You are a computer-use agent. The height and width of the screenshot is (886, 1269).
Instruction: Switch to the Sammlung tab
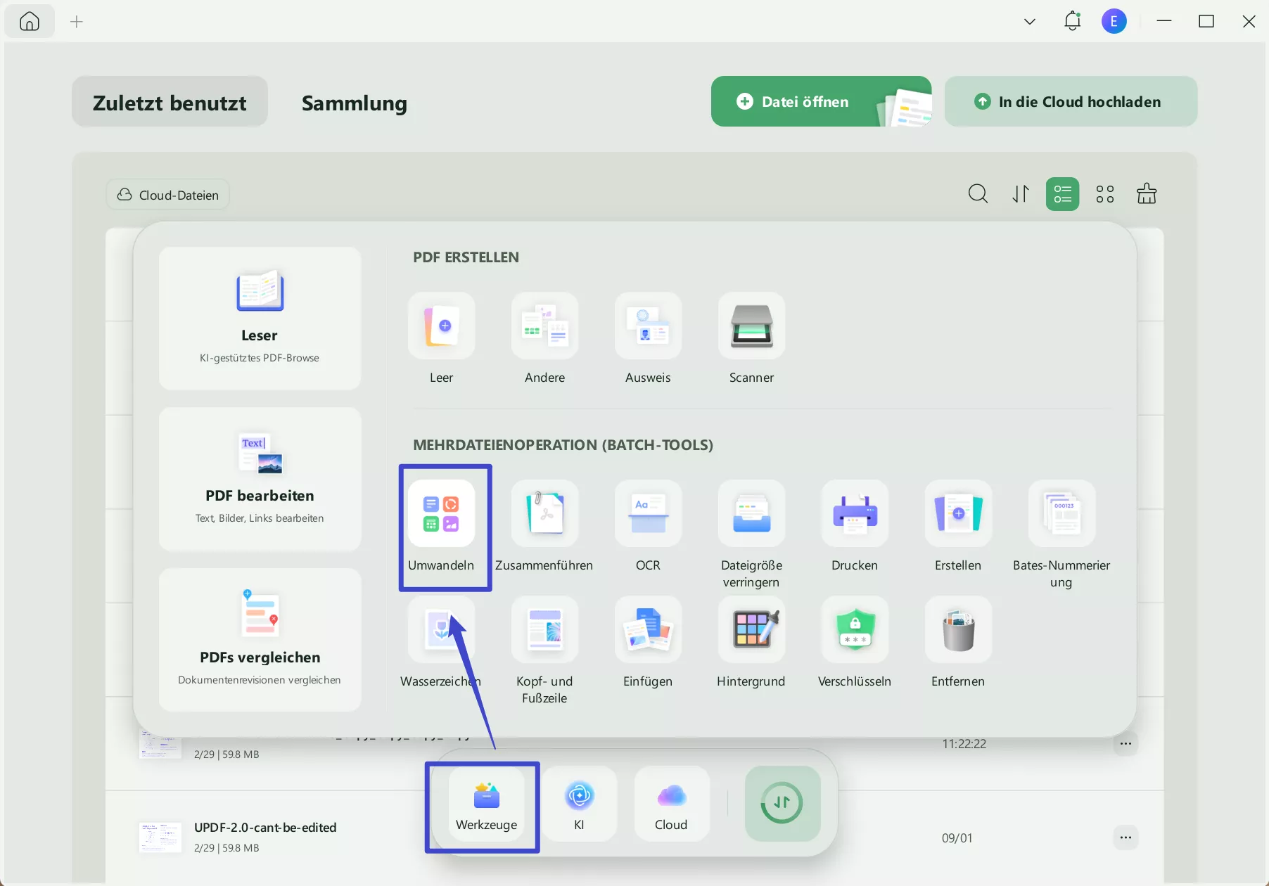tap(355, 103)
